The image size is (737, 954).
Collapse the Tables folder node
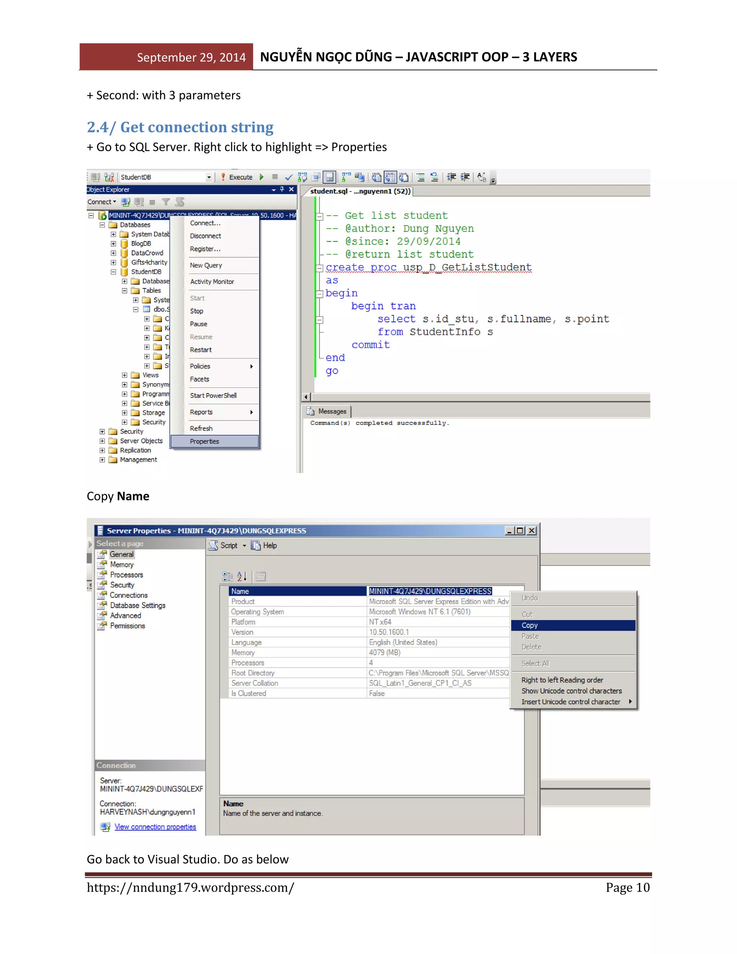point(125,291)
